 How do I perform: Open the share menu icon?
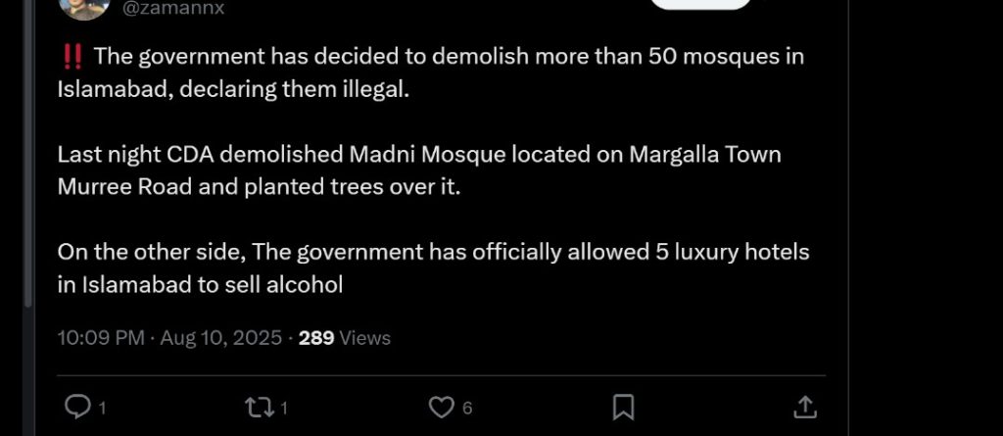click(x=803, y=407)
